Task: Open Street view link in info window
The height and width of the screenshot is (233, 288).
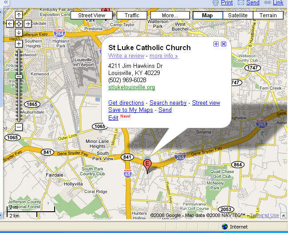Action: (206, 103)
